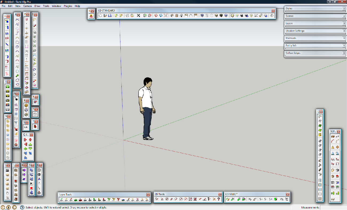The image size is (347, 210).
Task: Click the pink number 1 icon in the left toolbar
Action: [x=7, y=73]
